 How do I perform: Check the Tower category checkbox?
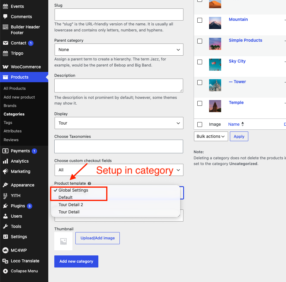pyautogui.click(x=200, y=83)
